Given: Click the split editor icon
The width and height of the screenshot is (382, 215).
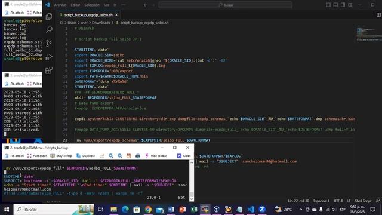Looking at the screenshot, I should click(378, 15).
